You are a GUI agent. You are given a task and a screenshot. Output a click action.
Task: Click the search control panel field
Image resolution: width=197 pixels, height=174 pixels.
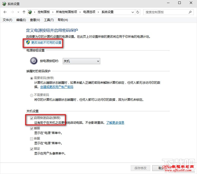(168, 12)
